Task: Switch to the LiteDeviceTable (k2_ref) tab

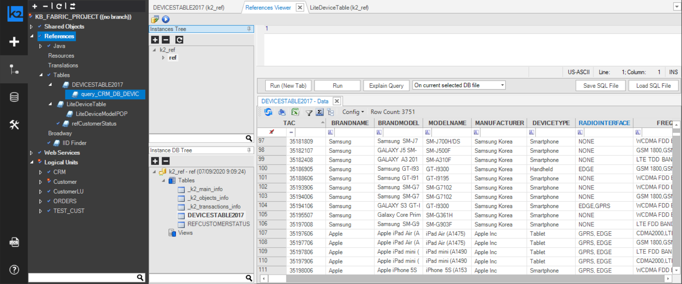Action: pos(339,7)
